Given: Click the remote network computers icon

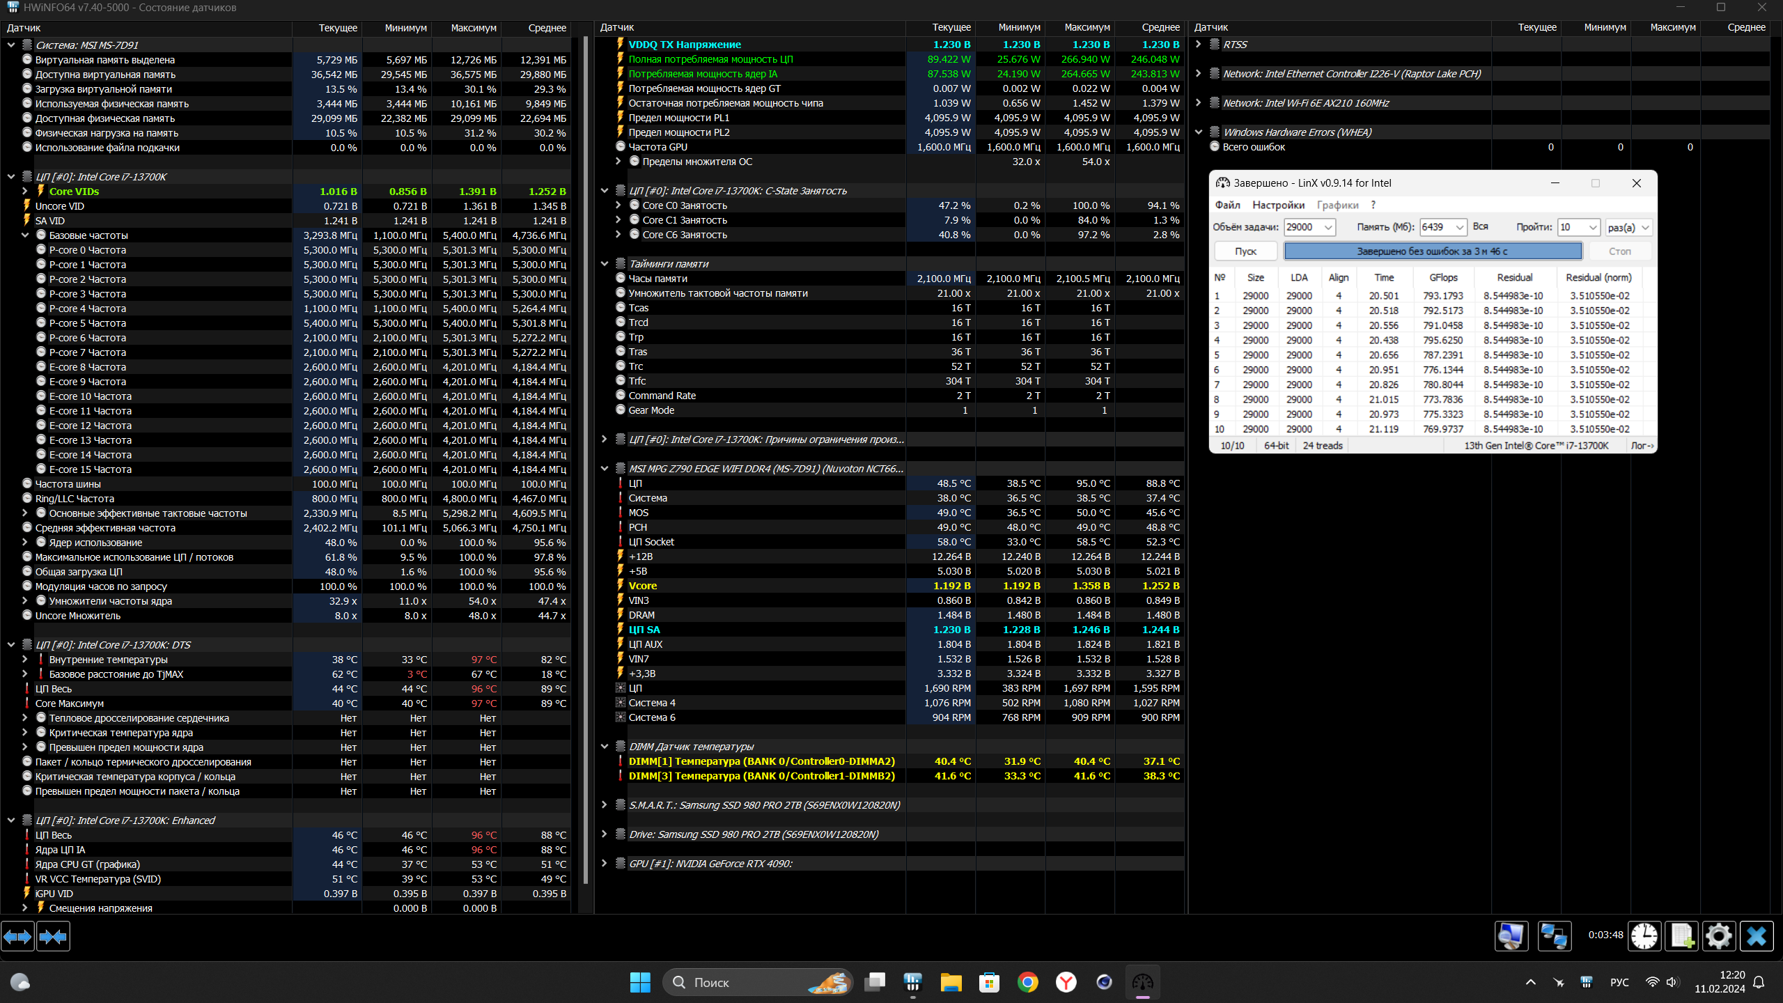Looking at the screenshot, I should [x=1554, y=935].
